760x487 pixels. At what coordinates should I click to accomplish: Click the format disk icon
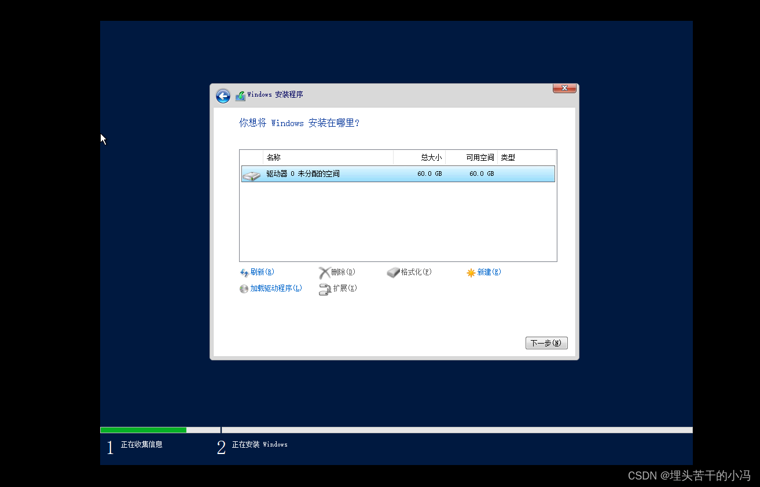tap(394, 272)
